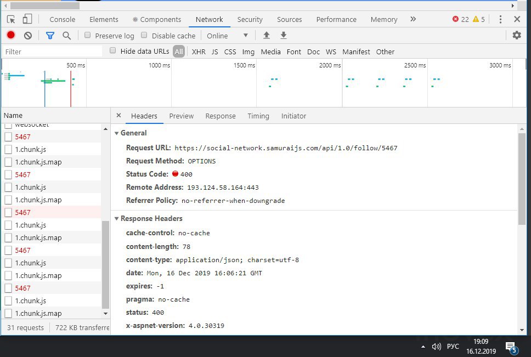
Task: Filter requests by Doc
Action: [313, 52]
